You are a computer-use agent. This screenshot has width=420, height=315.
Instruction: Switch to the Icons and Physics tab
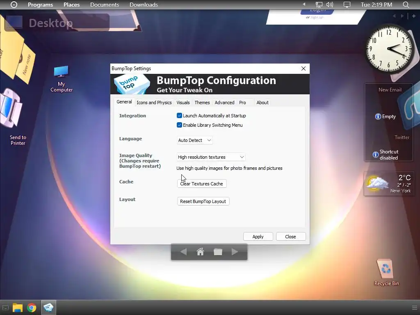(x=154, y=103)
